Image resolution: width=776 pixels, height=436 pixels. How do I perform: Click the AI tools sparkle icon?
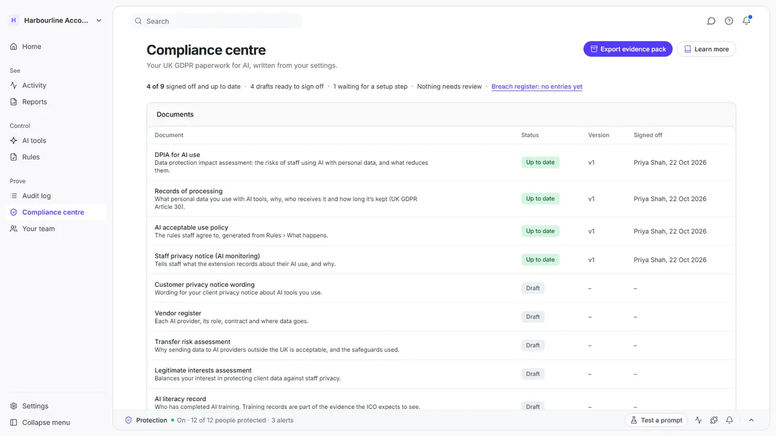click(x=14, y=140)
